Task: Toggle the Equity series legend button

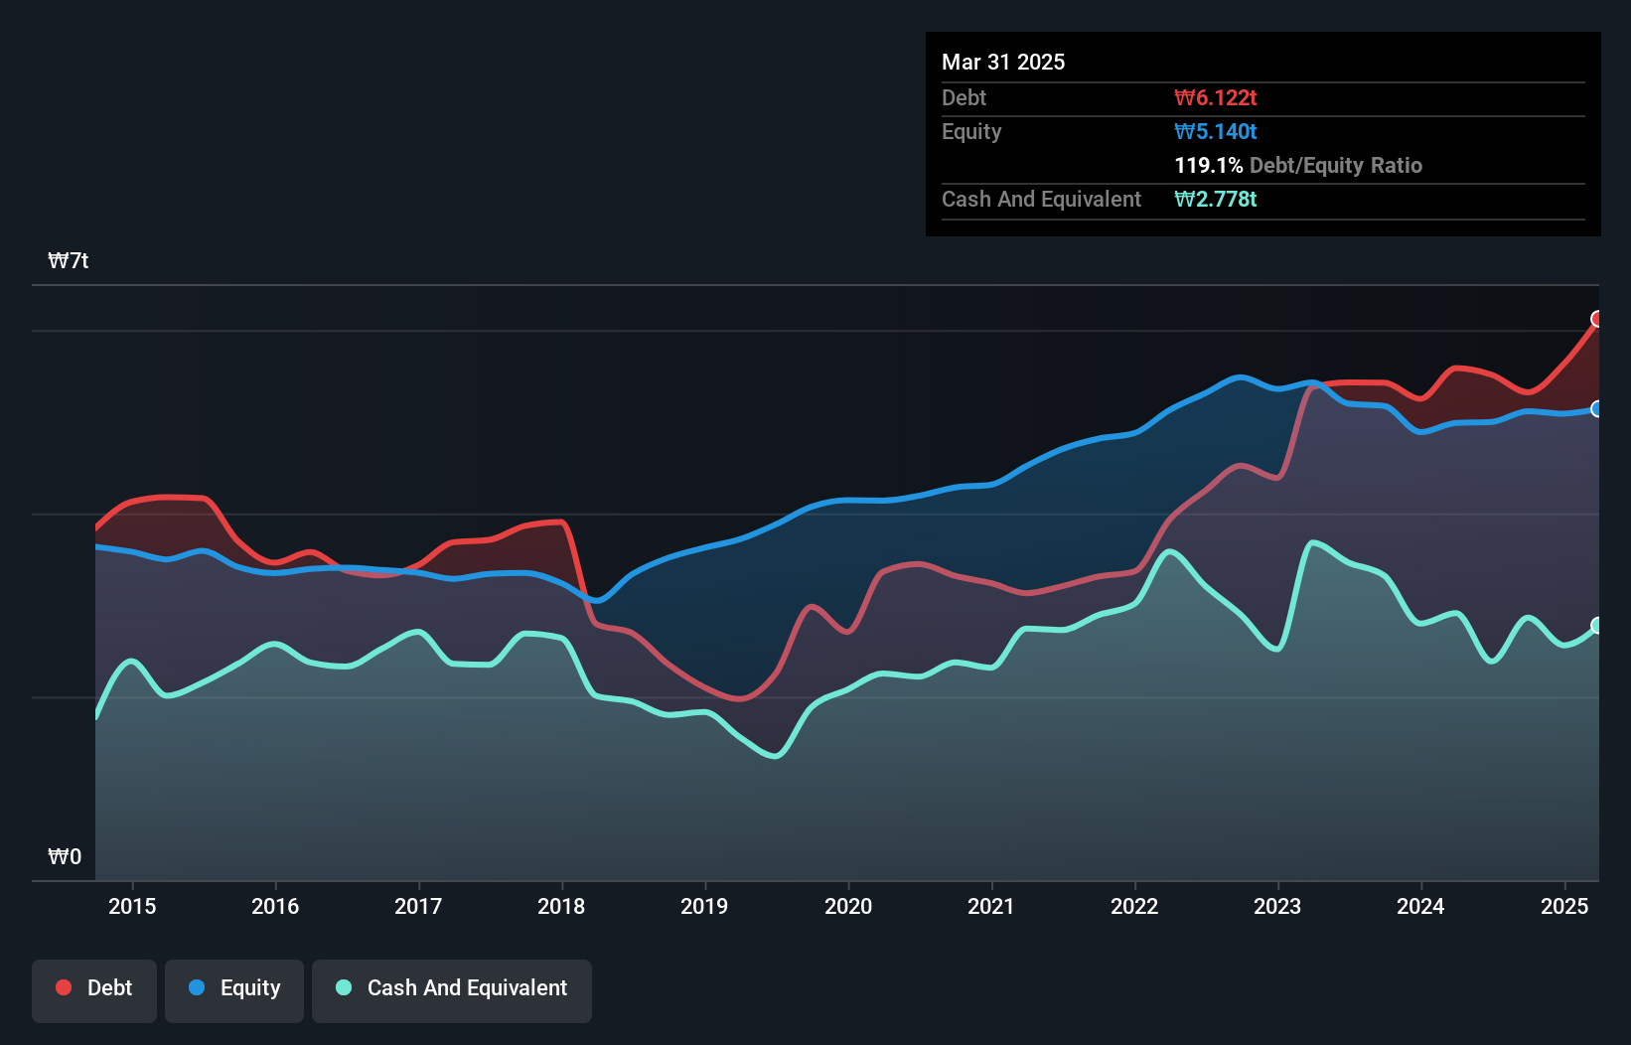Action: pos(234,990)
